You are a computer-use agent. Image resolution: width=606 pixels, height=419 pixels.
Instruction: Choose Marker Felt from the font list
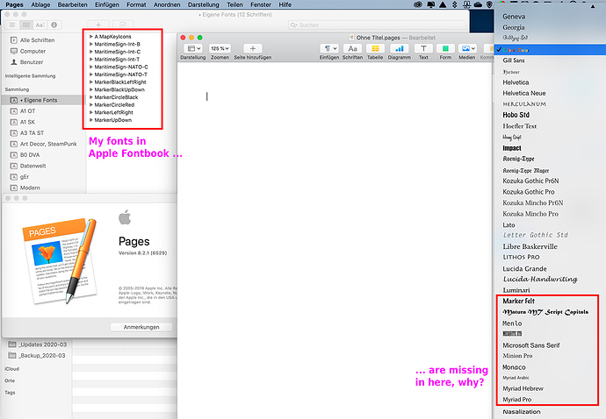click(519, 301)
